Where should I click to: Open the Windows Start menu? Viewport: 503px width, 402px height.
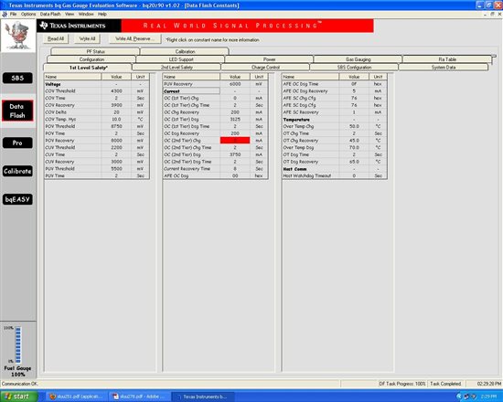pyautogui.click(x=18, y=397)
